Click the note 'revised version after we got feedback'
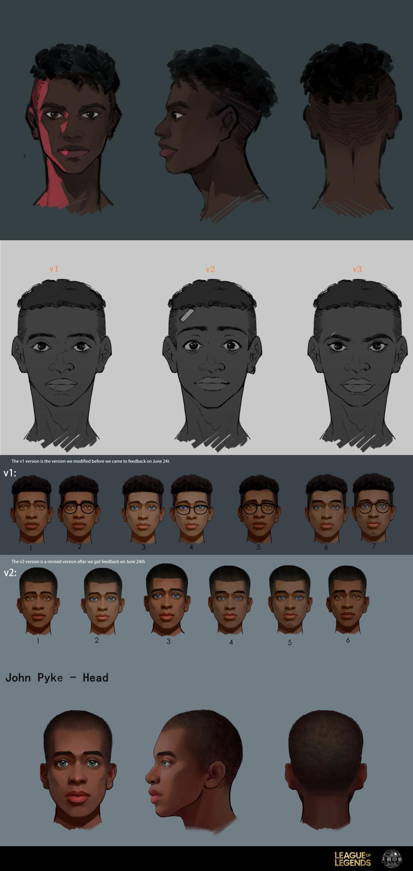The width and height of the screenshot is (413, 871). tap(78, 562)
